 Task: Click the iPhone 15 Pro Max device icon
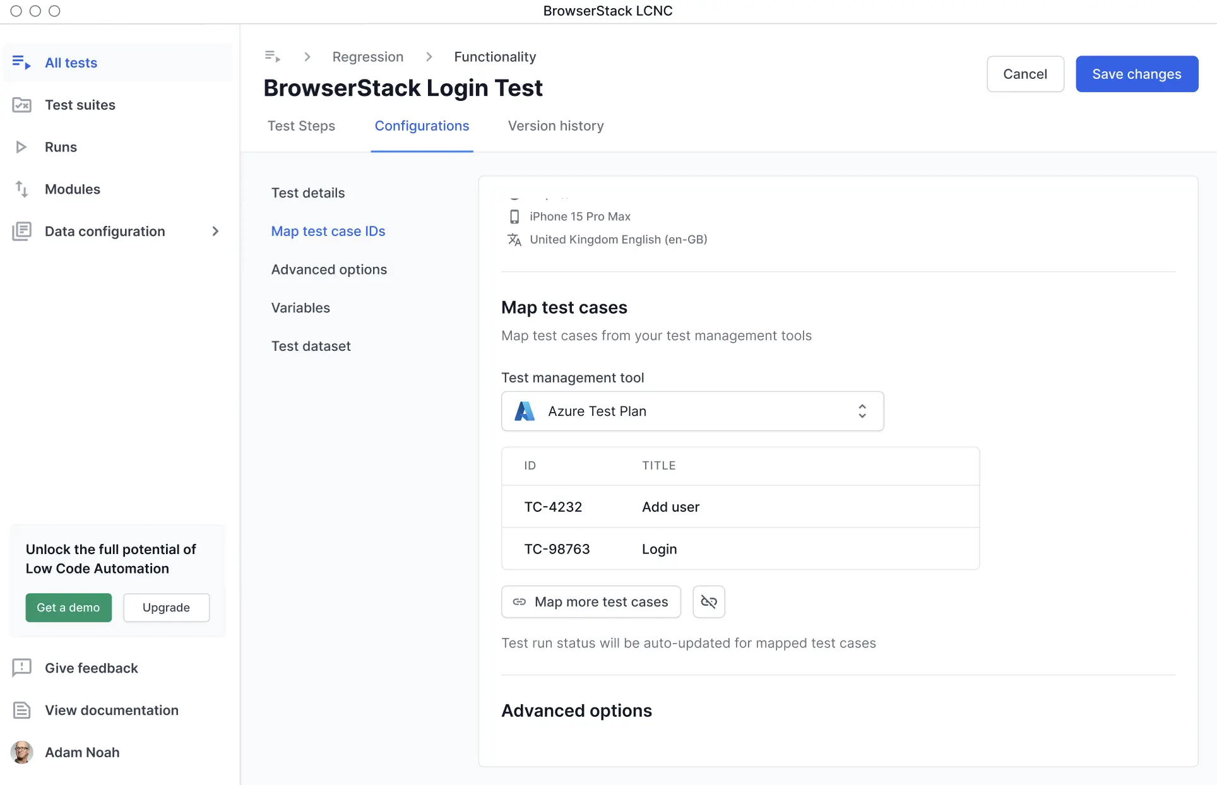(514, 216)
